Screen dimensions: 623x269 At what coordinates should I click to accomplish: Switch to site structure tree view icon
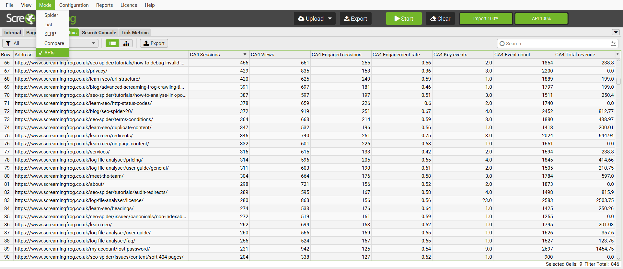126,43
